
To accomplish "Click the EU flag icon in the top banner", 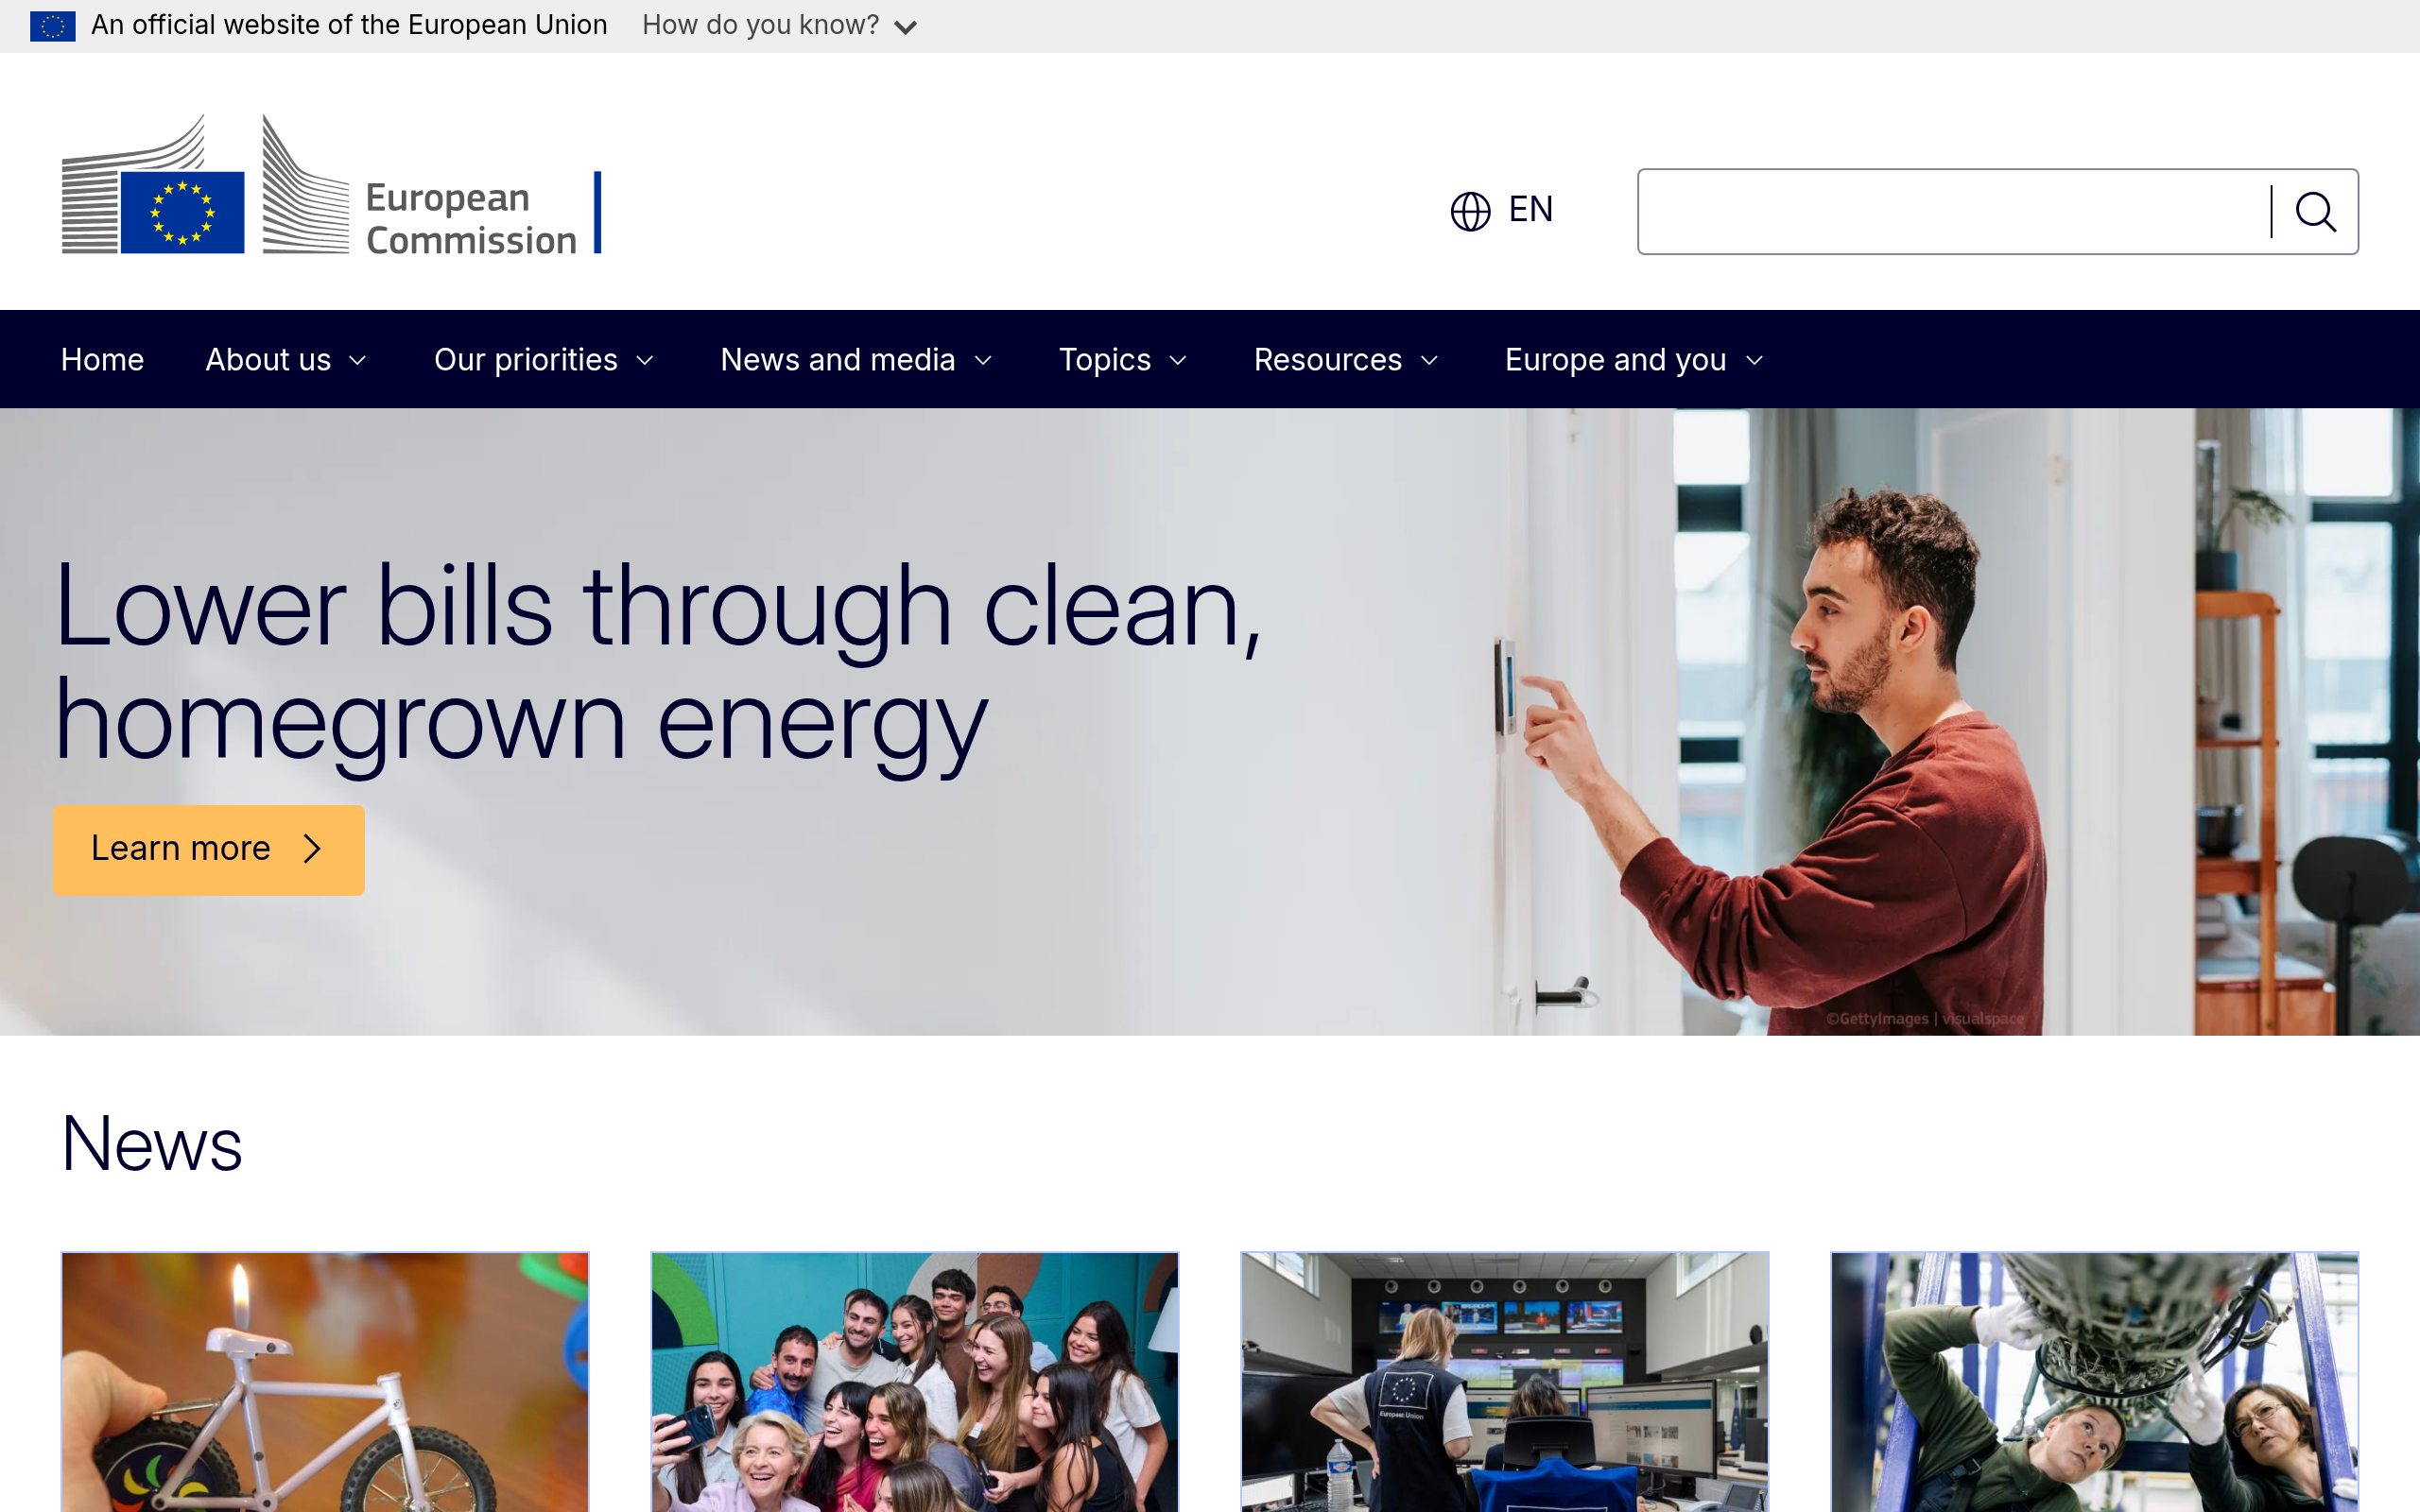I will click(x=53, y=25).
